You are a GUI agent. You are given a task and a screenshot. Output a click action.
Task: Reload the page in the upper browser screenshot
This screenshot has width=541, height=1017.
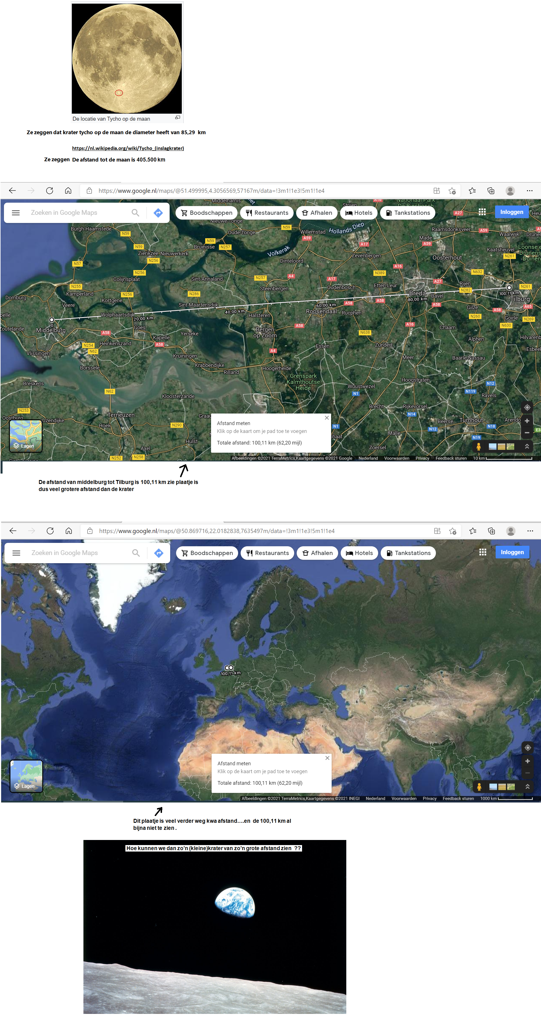coord(49,191)
